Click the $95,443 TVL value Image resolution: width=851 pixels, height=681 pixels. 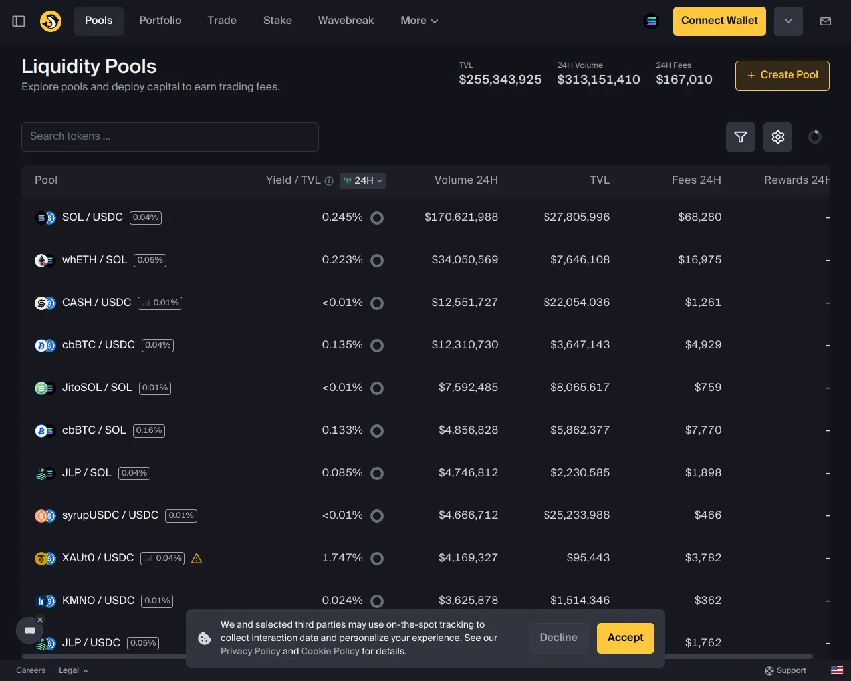588,558
